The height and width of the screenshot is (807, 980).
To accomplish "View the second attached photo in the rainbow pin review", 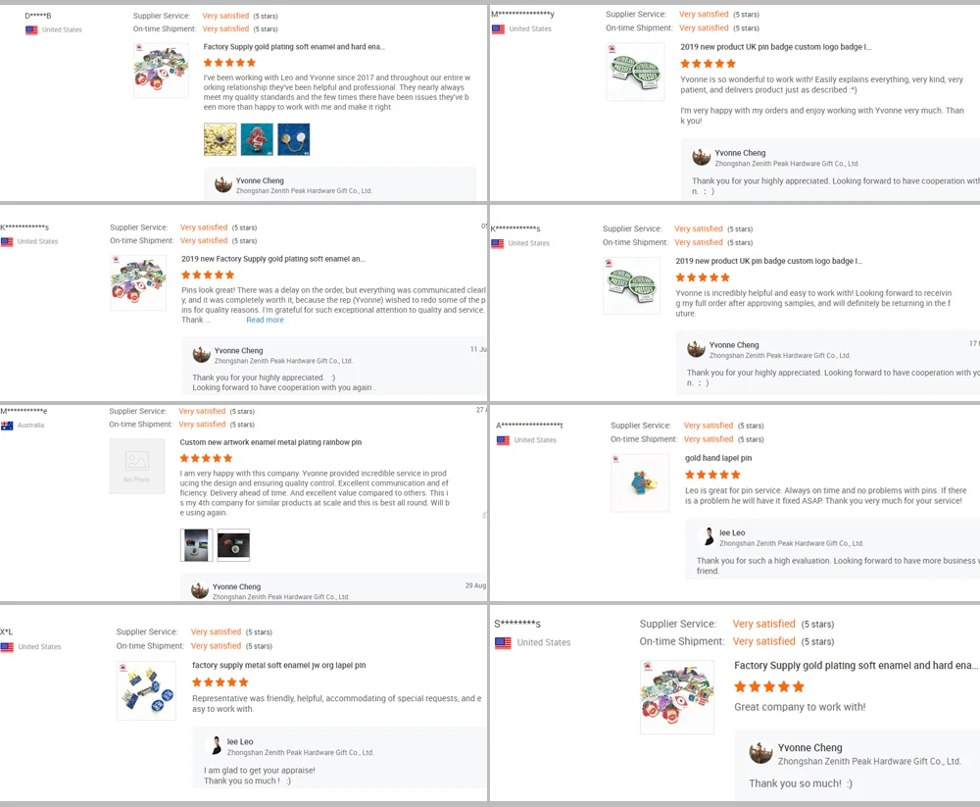I will coord(233,545).
